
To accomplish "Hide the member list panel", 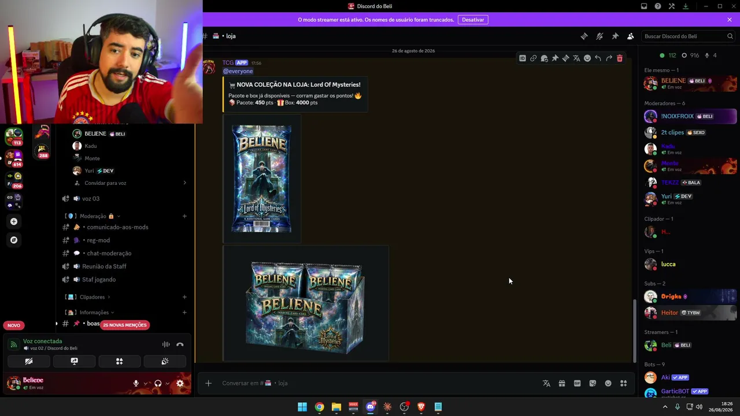I will (631, 36).
